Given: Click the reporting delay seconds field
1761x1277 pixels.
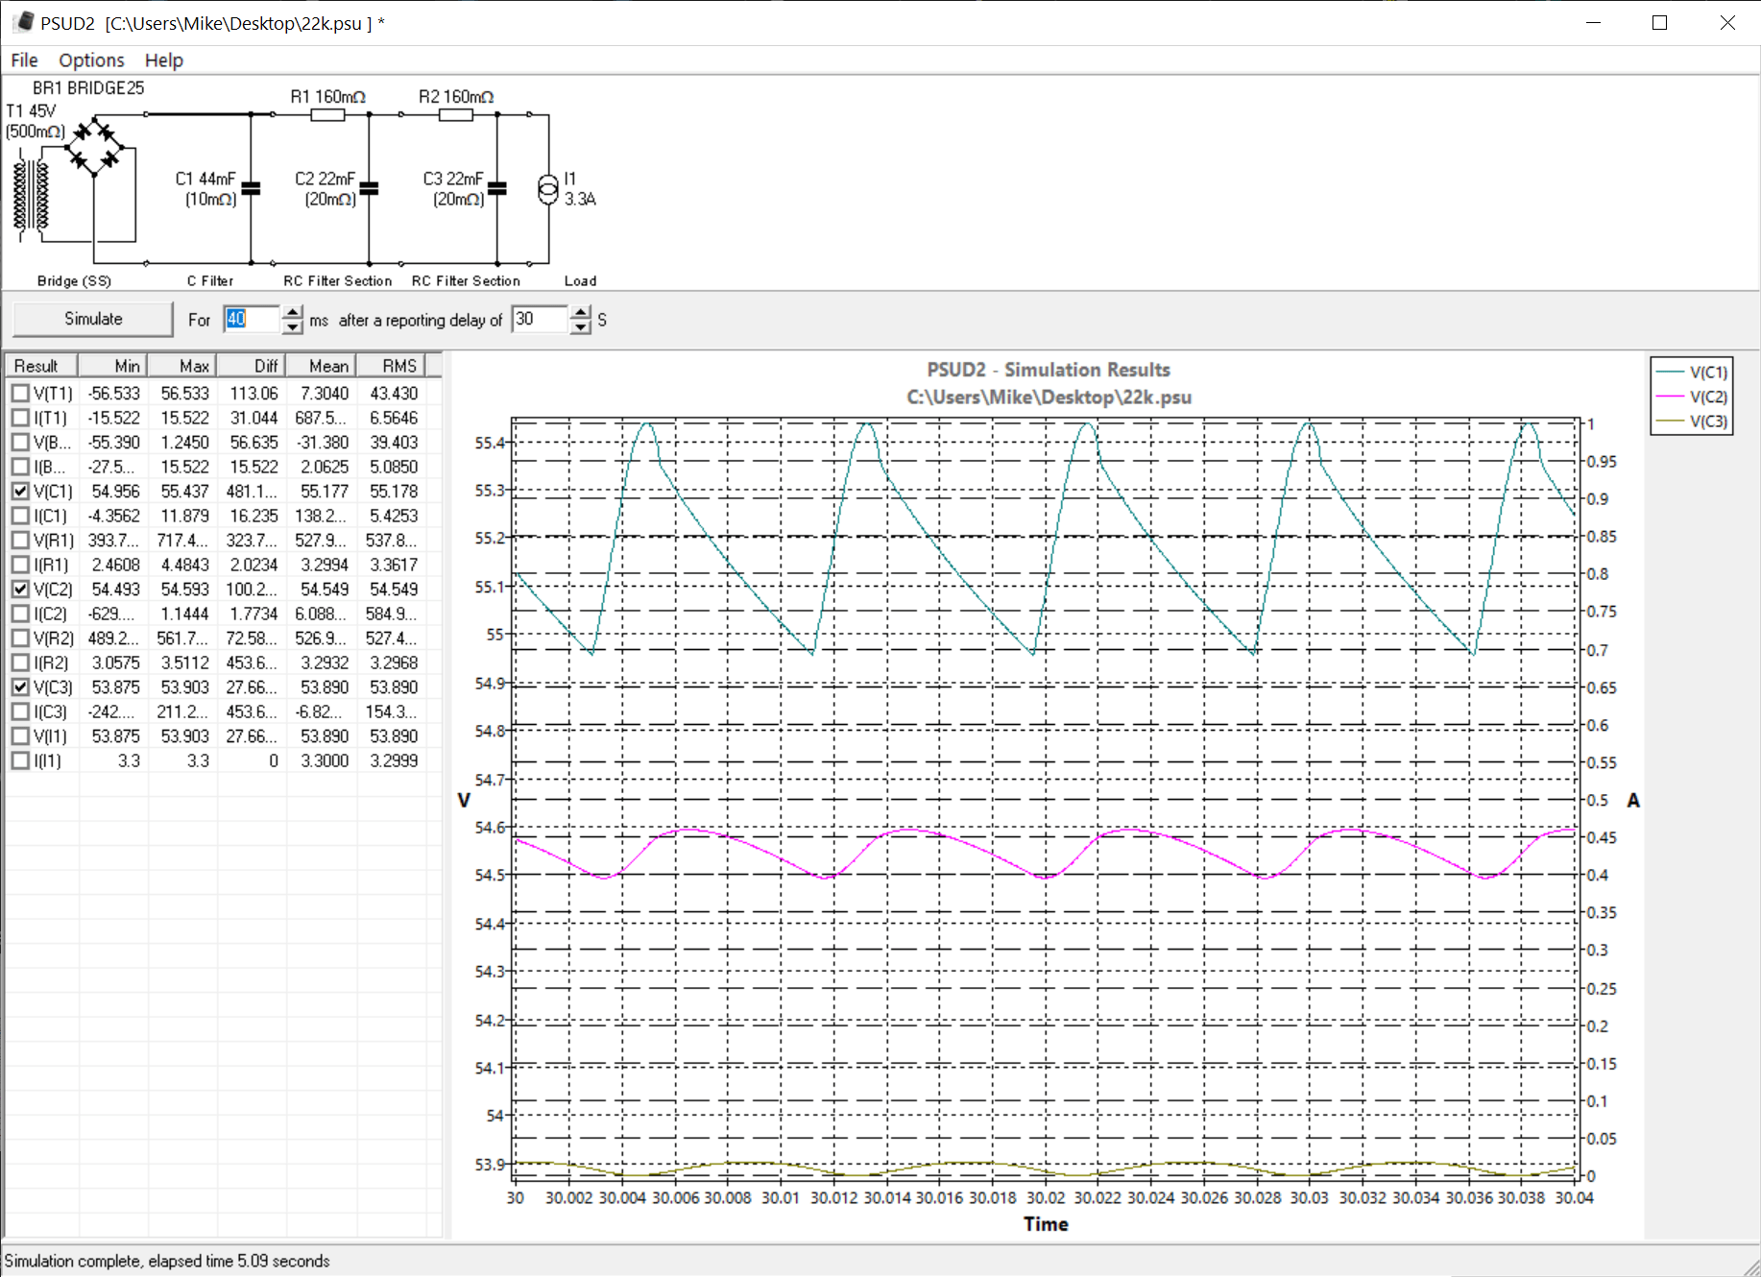Looking at the screenshot, I should click(x=541, y=319).
